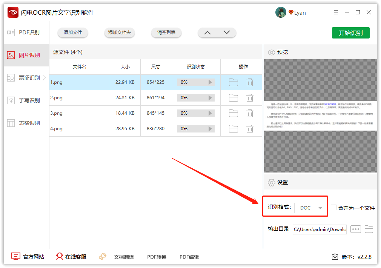Delete 3.png using its trash icon
381x268 pixels.
coord(249,113)
